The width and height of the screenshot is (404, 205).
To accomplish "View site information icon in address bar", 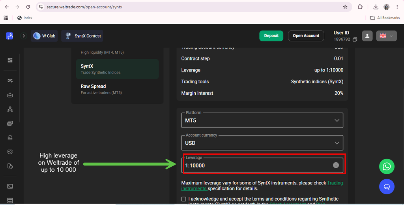I will pos(41,7).
